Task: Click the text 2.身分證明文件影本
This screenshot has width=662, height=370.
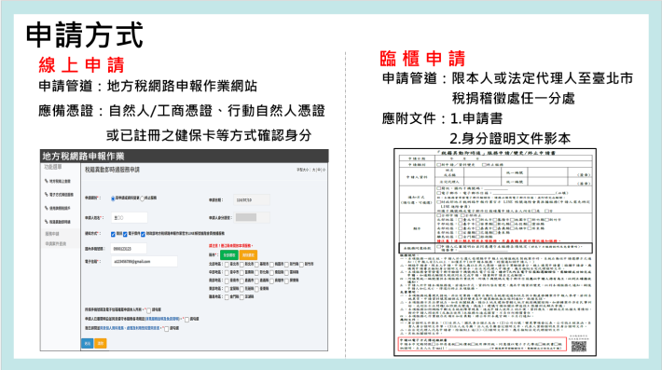Action: 510,138
